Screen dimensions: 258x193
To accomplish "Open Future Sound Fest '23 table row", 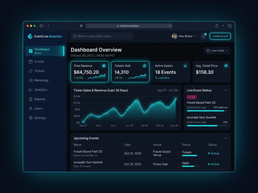I will tap(151, 153).
